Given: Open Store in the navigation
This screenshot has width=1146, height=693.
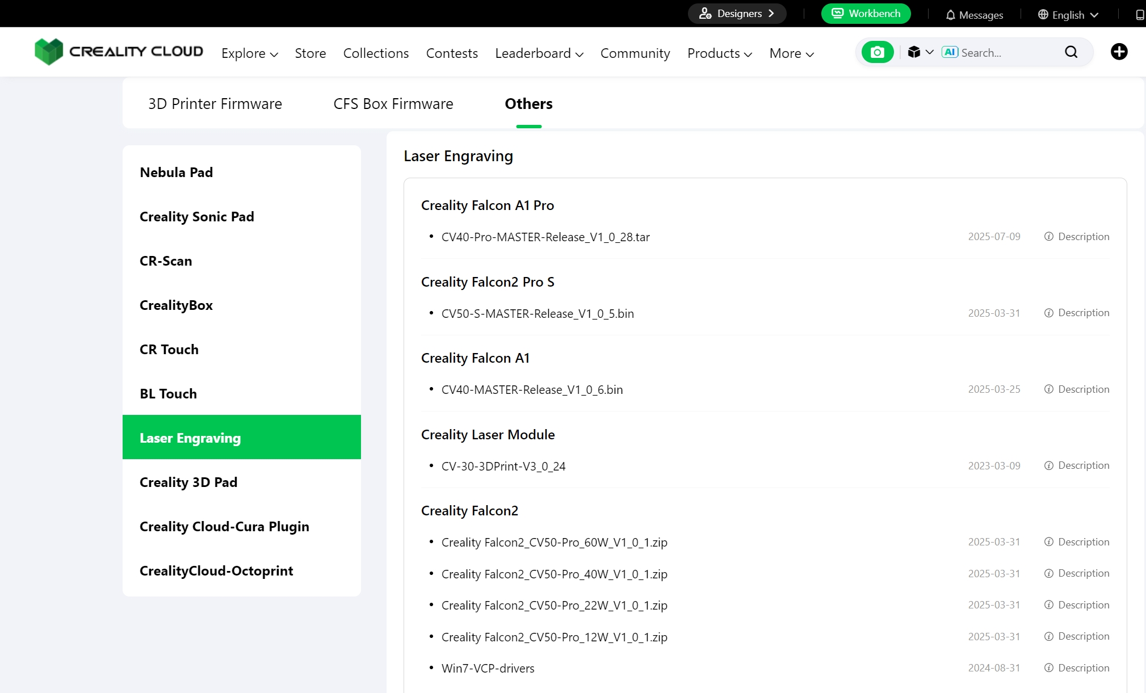Looking at the screenshot, I should tap(310, 53).
